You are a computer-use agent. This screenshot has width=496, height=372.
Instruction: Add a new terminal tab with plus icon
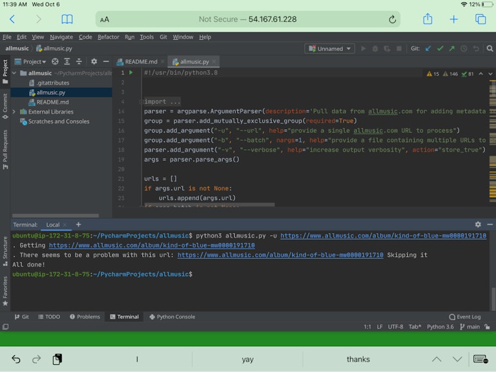pyautogui.click(x=79, y=225)
